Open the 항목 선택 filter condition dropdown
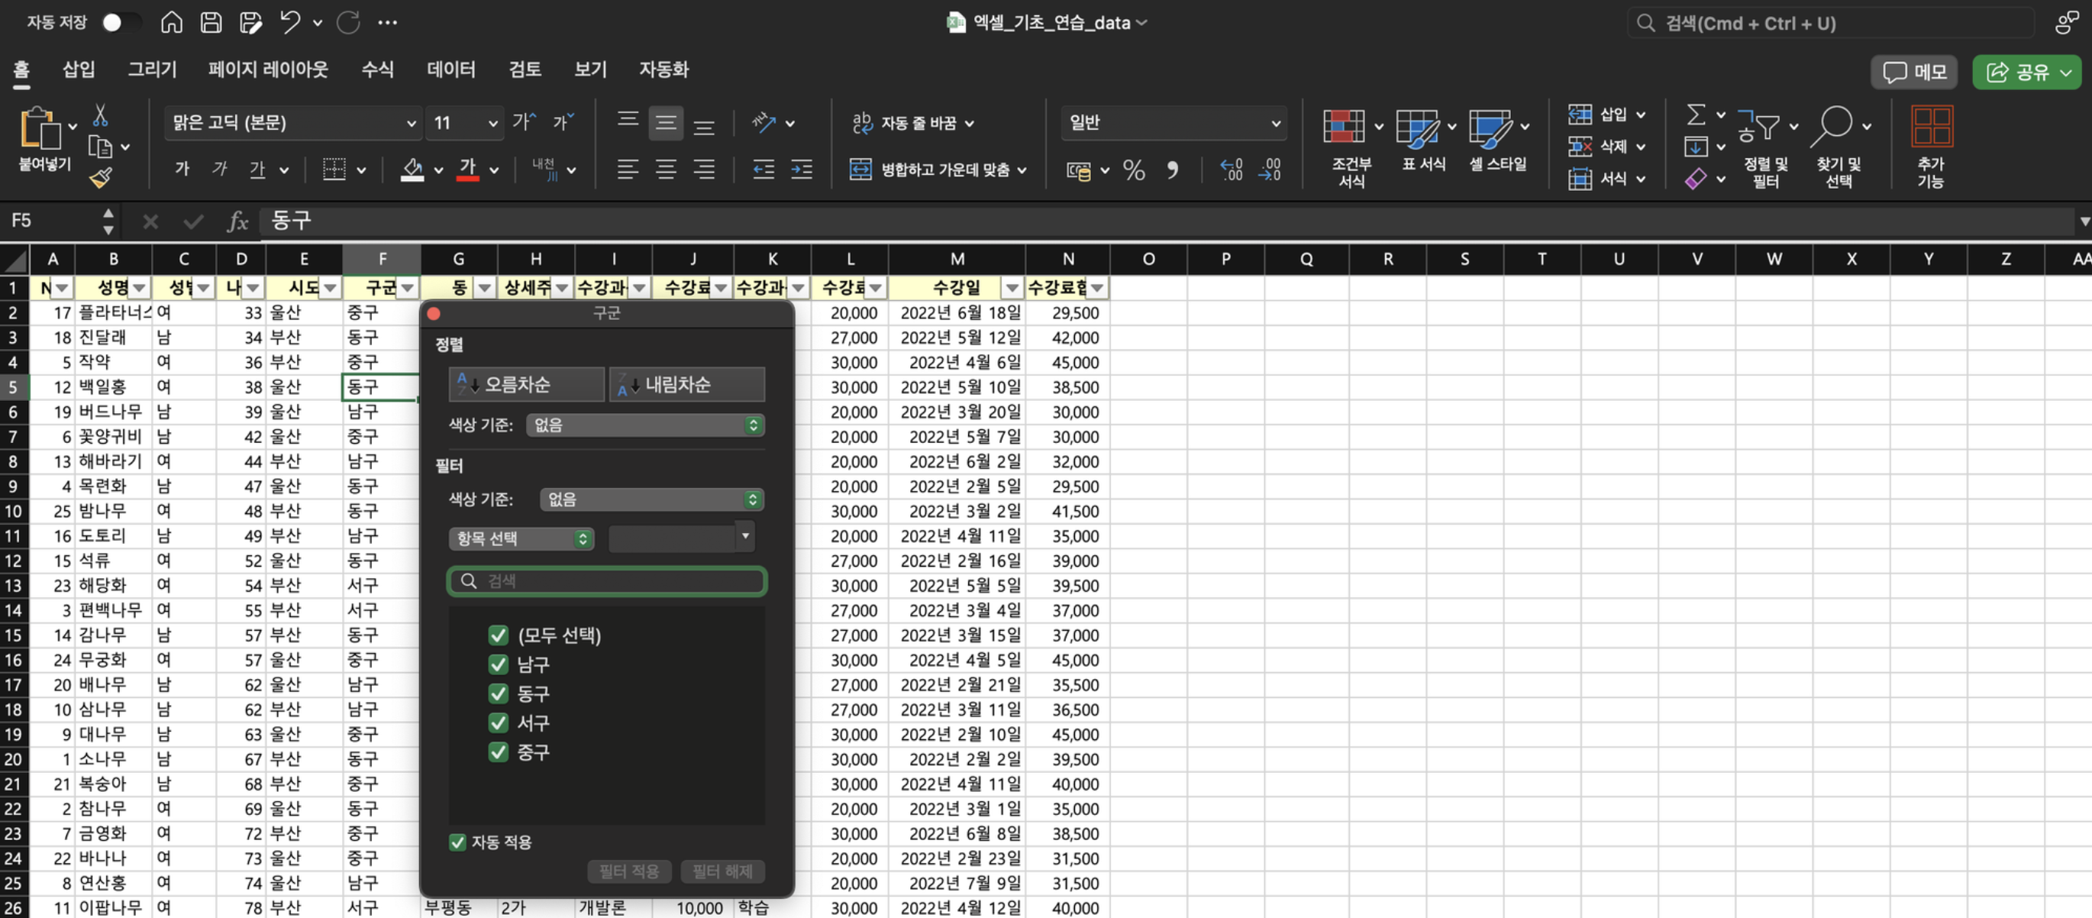This screenshot has height=918, width=2092. click(x=521, y=538)
